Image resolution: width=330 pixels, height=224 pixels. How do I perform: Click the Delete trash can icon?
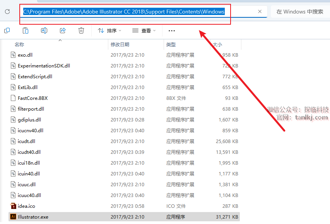point(81,30)
